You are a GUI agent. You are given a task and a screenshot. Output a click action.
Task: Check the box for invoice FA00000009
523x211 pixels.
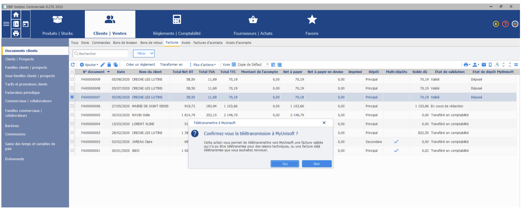pyautogui.click(x=72, y=79)
